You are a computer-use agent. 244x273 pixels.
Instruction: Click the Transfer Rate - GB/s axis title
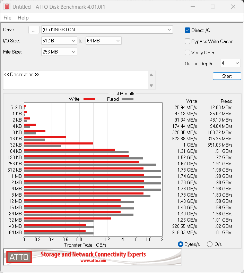[x=85, y=245]
